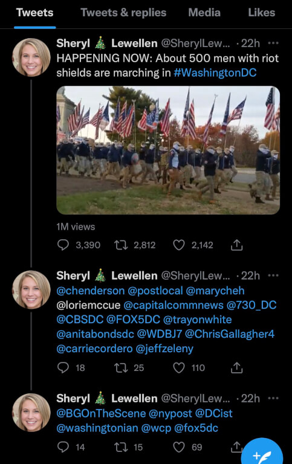Open the @FOX5DC mention
292x464 pixels.
click(x=133, y=320)
